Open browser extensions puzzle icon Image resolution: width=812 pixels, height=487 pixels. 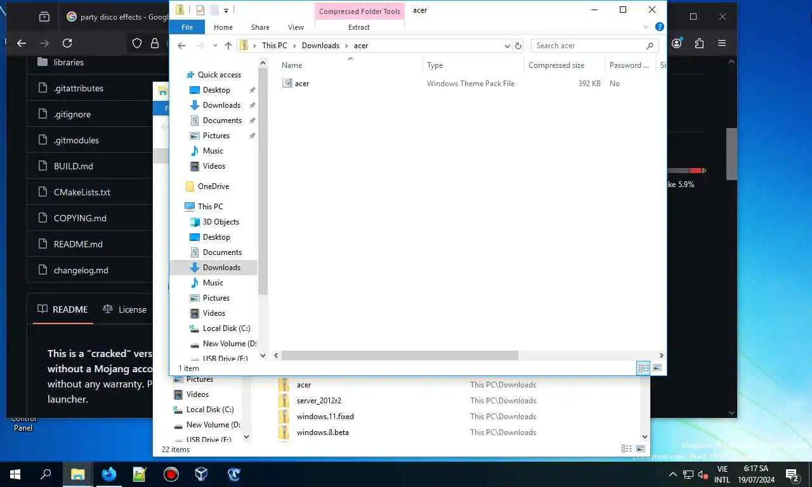(x=699, y=43)
